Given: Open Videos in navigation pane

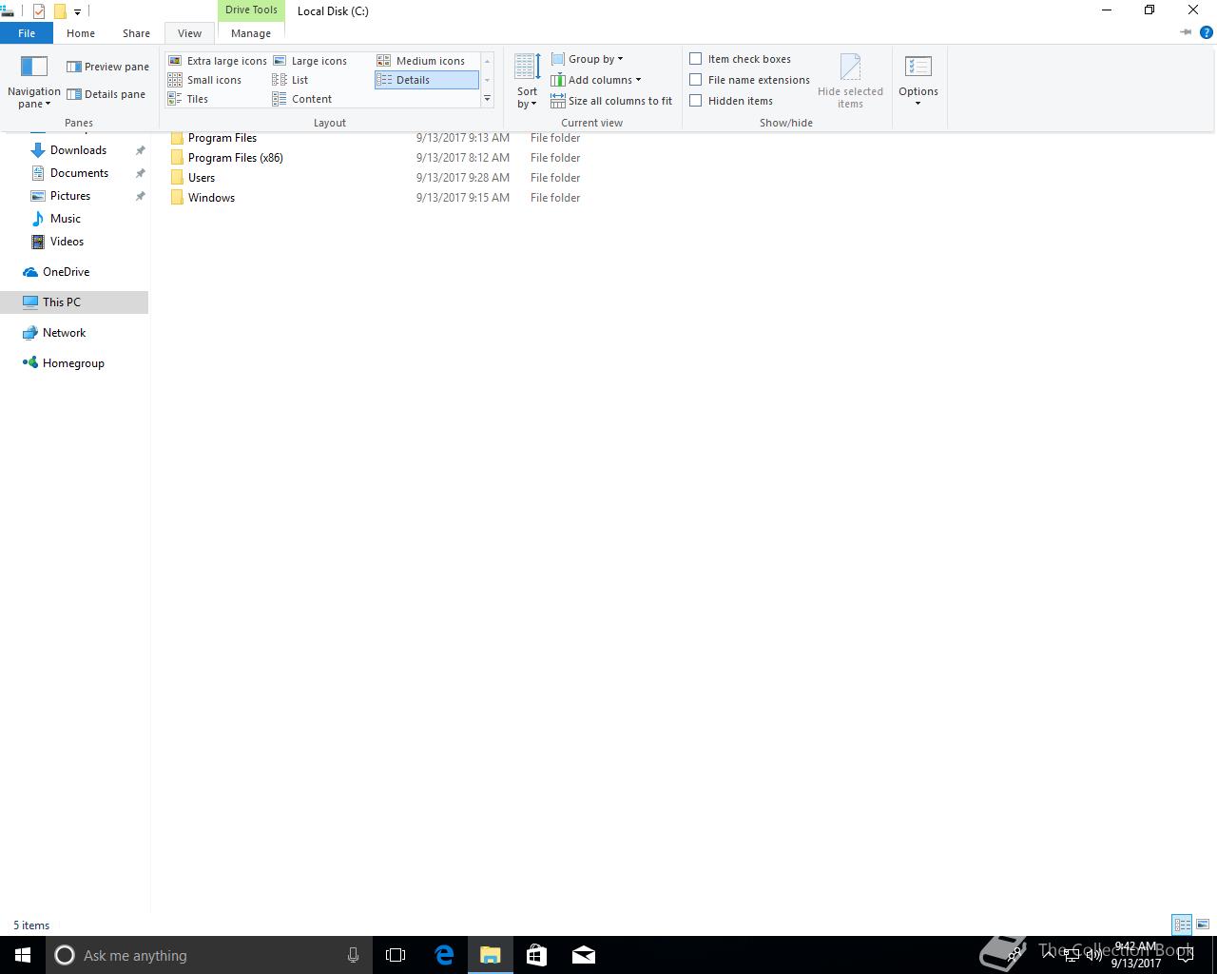Looking at the screenshot, I should click(x=67, y=242).
